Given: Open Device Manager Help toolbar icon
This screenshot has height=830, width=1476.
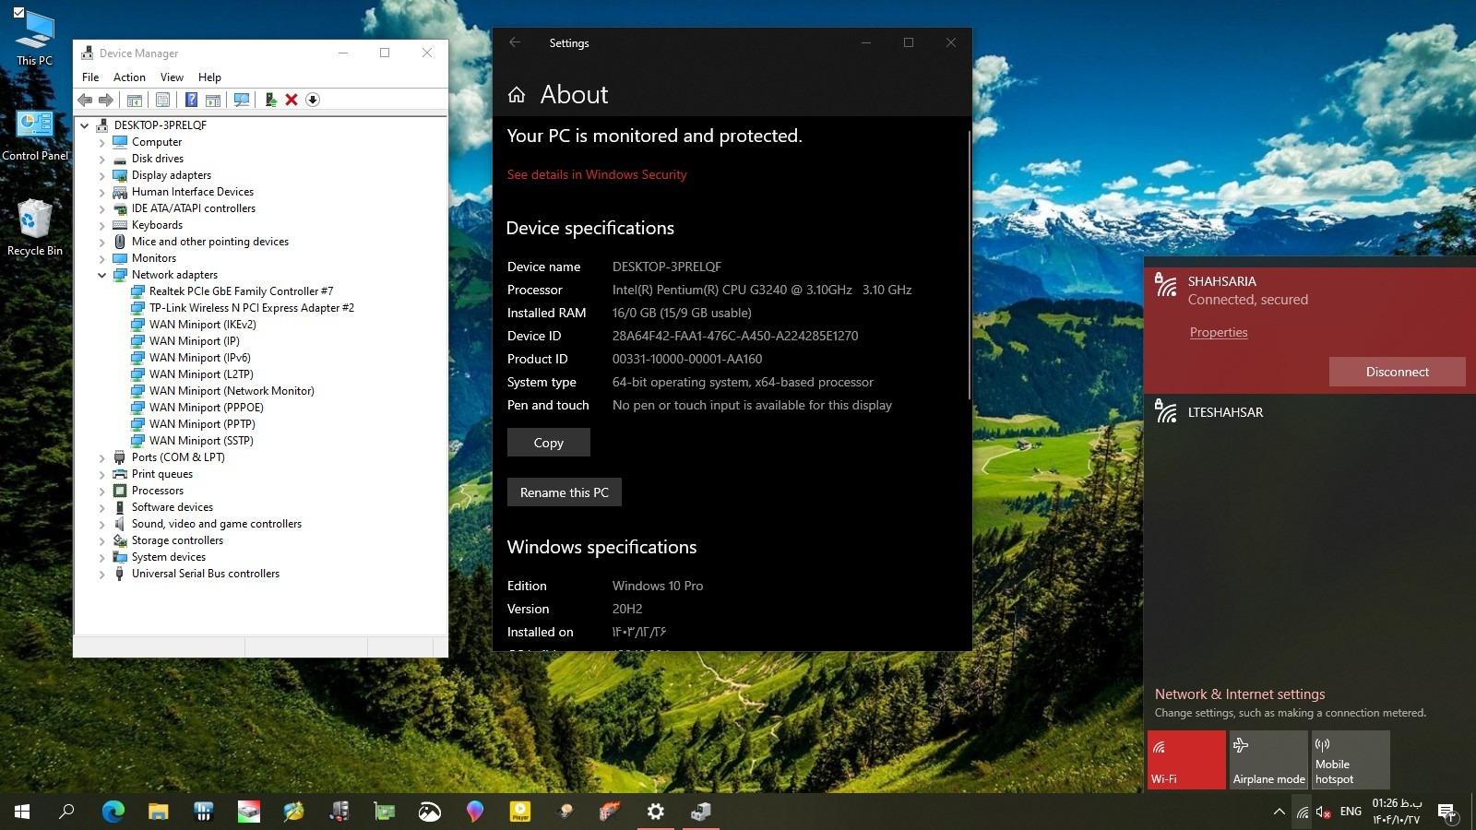Looking at the screenshot, I should click(x=191, y=100).
